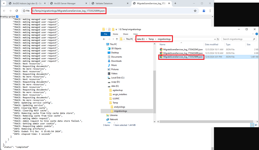This screenshot has width=259, height=150.
Task: Open Home ribbon tab in Explorer
Action: (115, 34)
